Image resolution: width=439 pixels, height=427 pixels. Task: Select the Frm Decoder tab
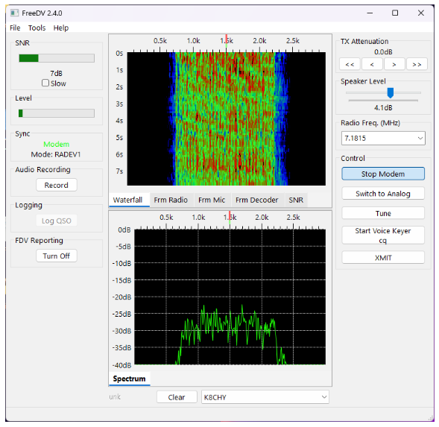coord(256,200)
